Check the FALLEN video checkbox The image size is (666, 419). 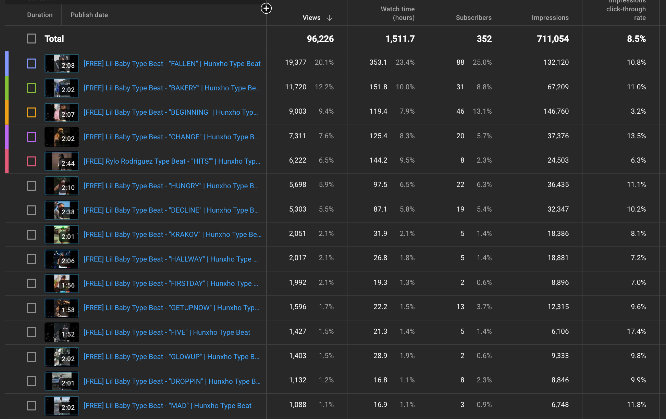pyautogui.click(x=32, y=63)
